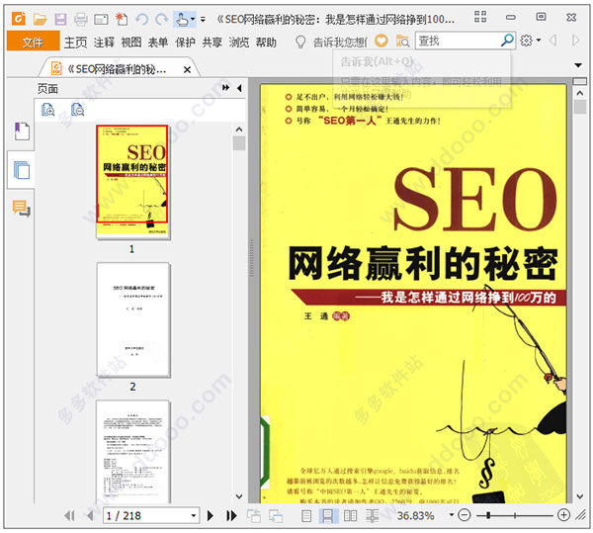The width and height of the screenshot is (593, 533).
Task: Open the page number dropdown arrow
Action: tap(194, 515)
